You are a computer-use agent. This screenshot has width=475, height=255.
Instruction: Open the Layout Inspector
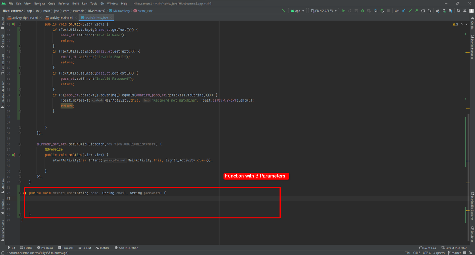[454, 248]
